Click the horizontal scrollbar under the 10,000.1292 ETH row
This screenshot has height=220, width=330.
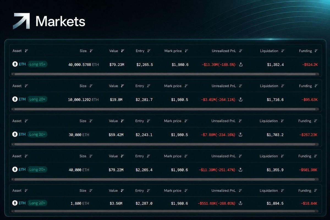point(165,109)
